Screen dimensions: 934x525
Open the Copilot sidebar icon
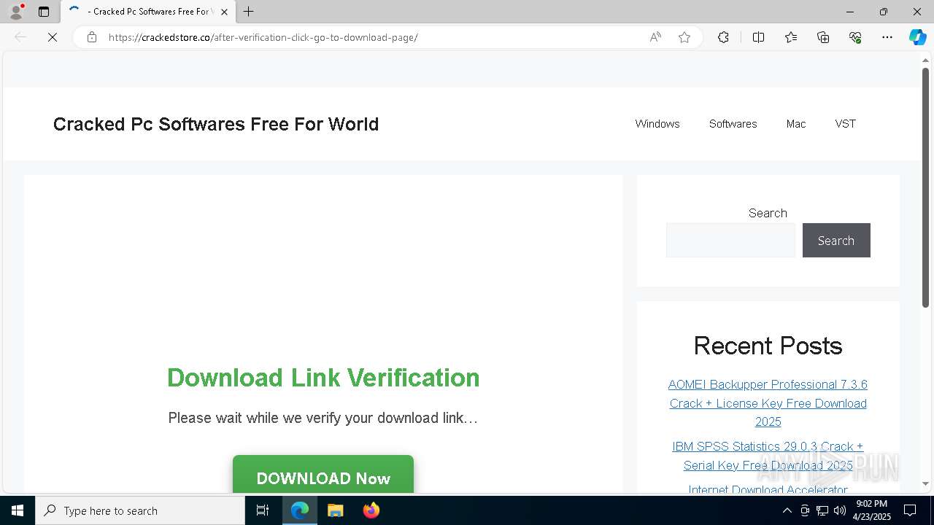pos(917,37)
